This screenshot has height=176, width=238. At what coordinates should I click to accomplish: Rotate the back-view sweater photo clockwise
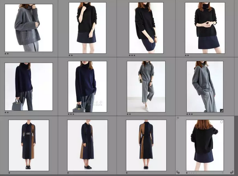232,172
